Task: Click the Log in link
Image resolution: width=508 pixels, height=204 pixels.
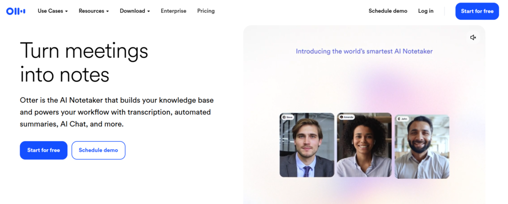Action: (426, 11)
